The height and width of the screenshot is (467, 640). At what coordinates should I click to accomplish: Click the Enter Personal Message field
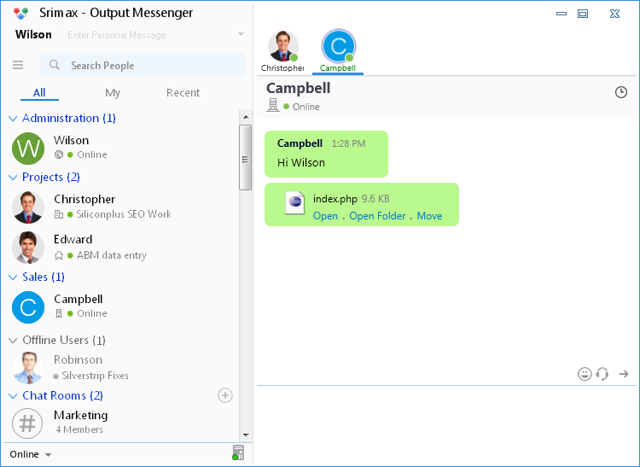[117, 35]
